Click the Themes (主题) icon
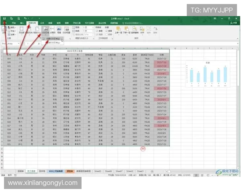Viewport: 241px width, 193px height. tap(4, 30)
